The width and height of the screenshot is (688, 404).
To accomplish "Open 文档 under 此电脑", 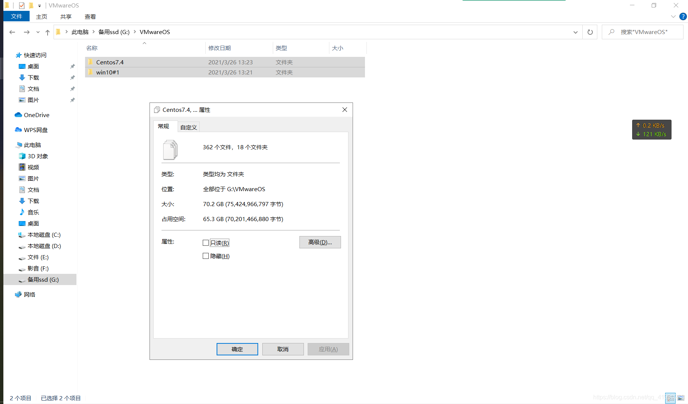I will (33, 190).
